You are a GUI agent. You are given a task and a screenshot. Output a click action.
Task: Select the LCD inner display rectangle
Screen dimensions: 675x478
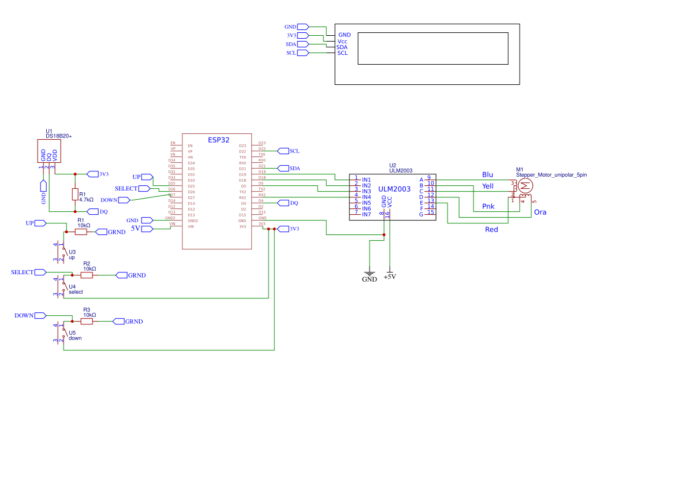click(433, 48)
